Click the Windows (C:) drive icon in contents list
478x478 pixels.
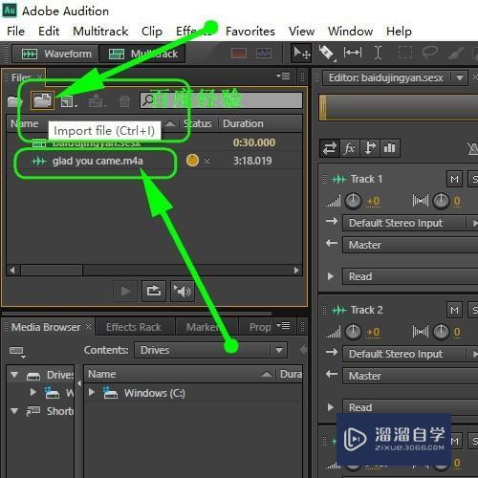(110, 393)
